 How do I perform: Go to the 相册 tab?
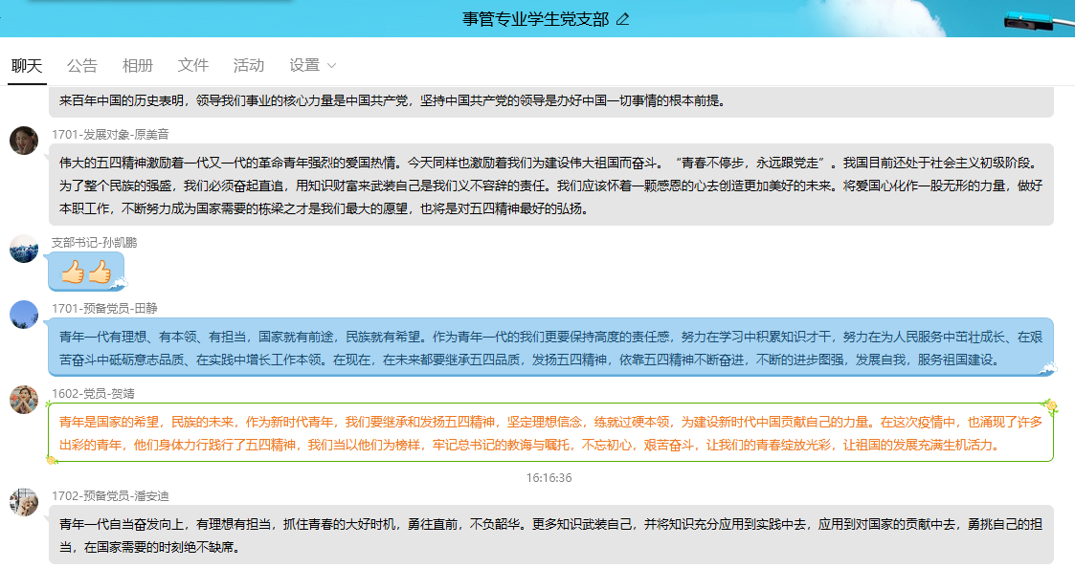138,65
